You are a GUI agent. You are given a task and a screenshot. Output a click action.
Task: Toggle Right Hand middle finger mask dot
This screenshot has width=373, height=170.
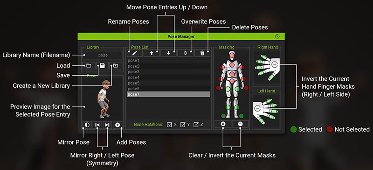pyautogui.click(x=259, y=67)
